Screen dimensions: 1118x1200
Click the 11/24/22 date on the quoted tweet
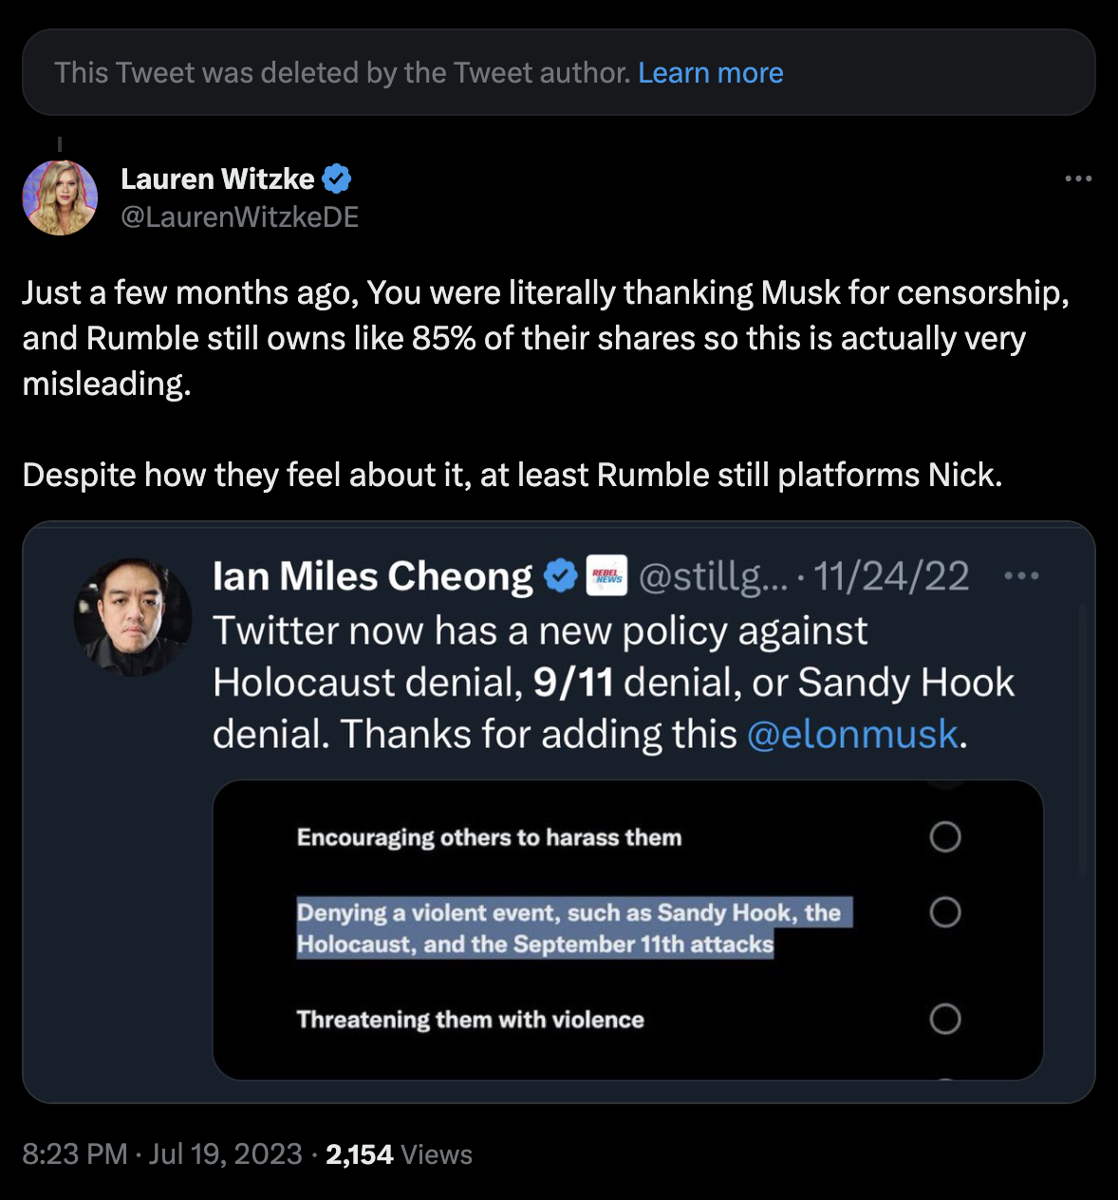point(891,575)
